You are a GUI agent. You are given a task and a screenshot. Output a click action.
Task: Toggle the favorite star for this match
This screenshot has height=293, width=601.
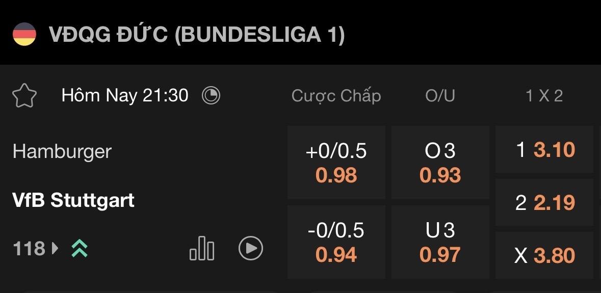click(x=24, y=95)
